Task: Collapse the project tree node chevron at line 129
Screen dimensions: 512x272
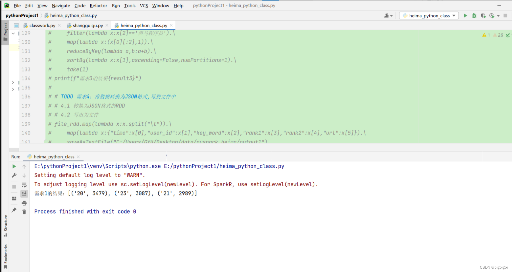Action: pos(13,33)
